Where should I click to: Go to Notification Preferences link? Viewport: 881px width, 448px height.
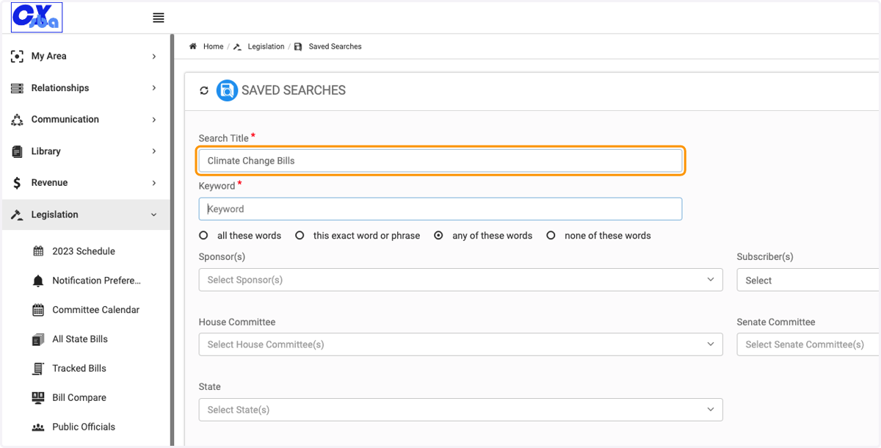click(96, 281)
